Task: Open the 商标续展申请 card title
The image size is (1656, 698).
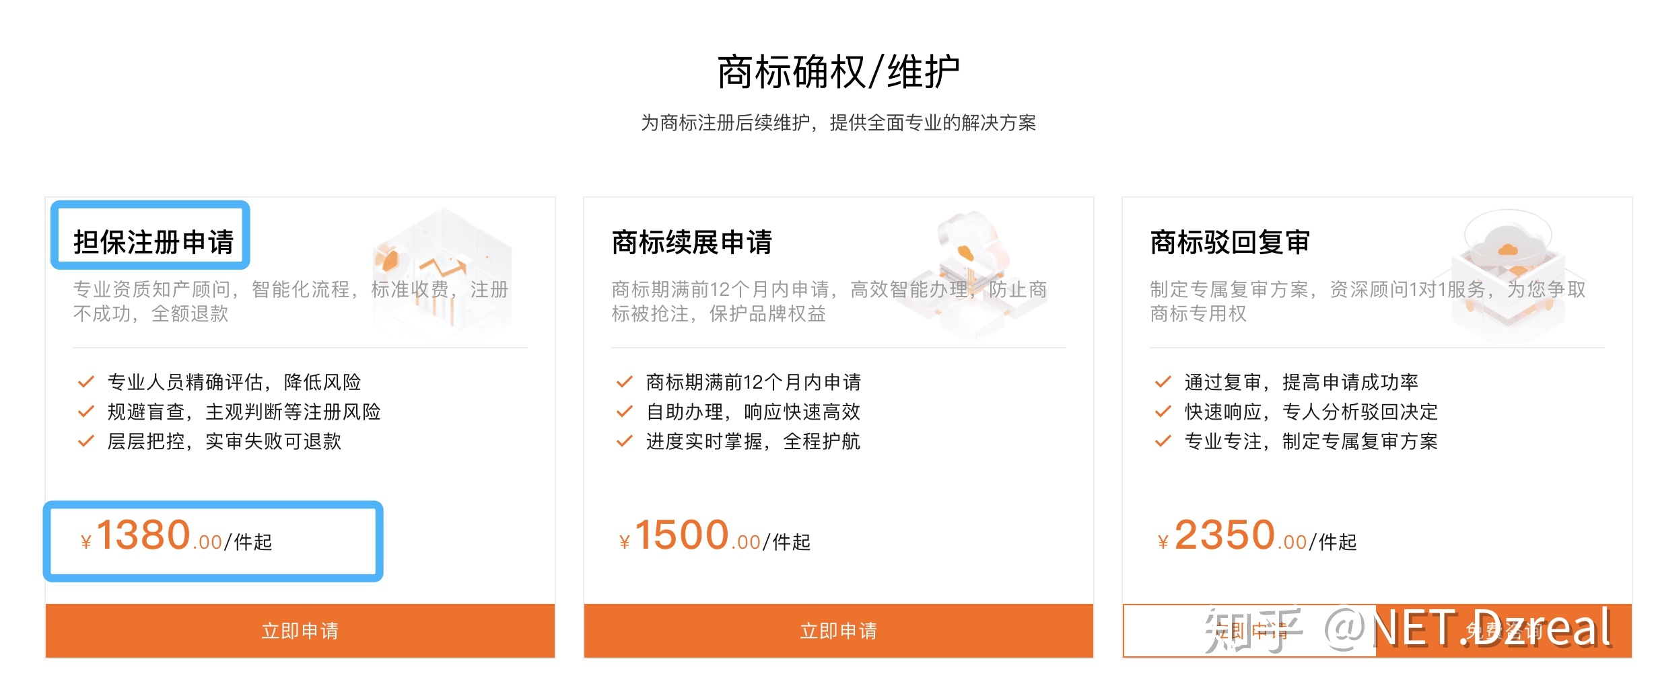Action: tap(692, 242)
